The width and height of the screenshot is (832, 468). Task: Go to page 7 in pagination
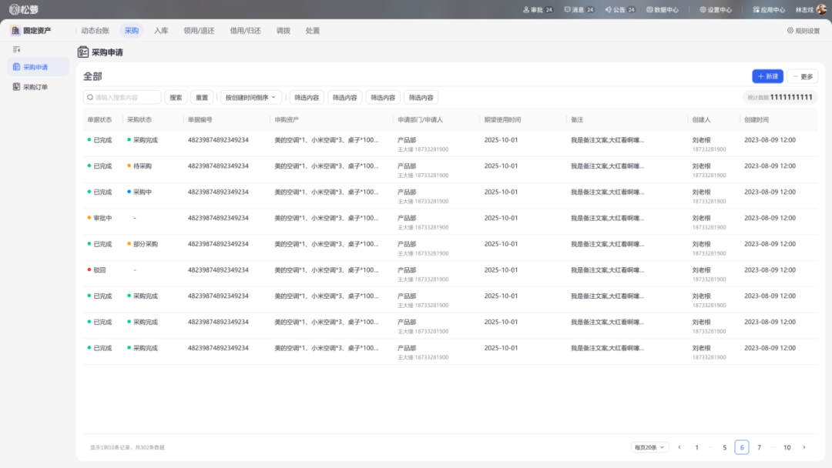759,447
